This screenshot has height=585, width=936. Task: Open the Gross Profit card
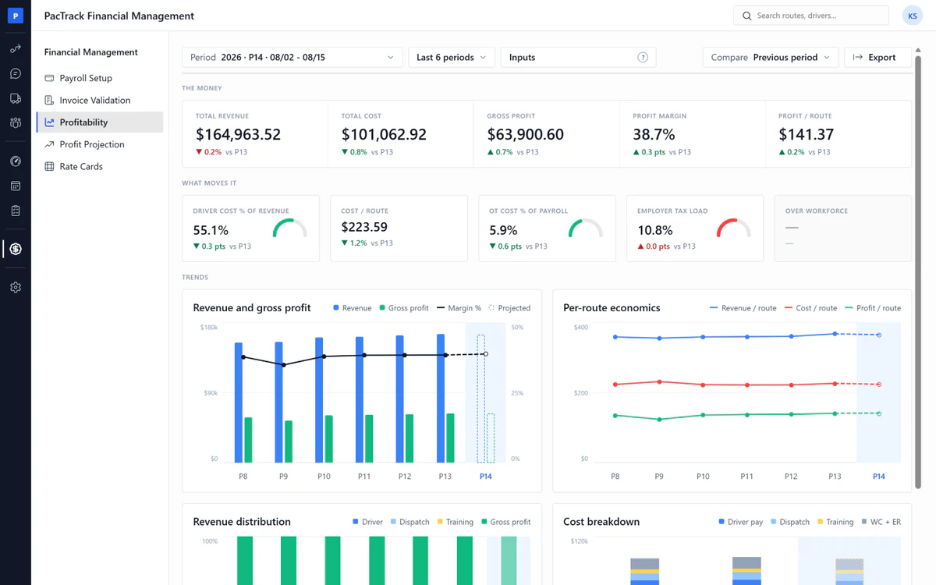547,133
